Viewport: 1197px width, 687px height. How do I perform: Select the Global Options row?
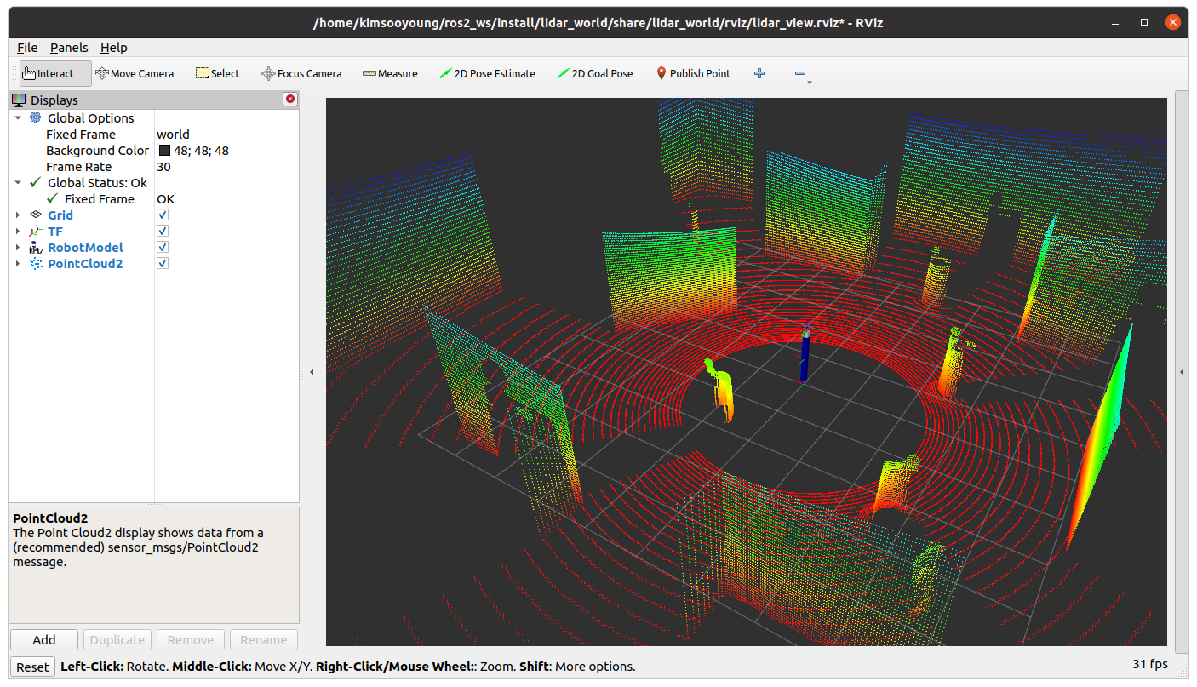91,118
